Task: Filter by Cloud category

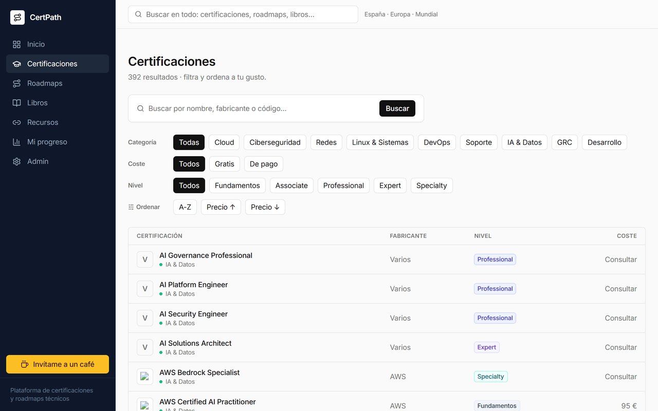Action: [x=224, y=142]
